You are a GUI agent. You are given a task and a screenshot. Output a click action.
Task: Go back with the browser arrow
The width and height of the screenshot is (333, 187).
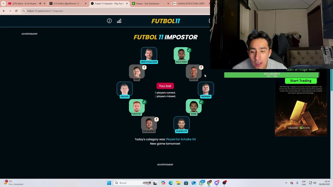point(4,11)
